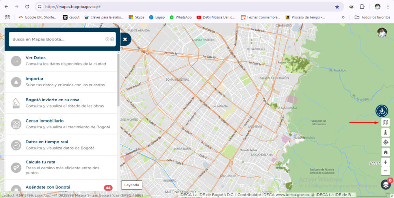Click the search help question icon
Viewport: 394px width, 198px height.
coord(112,39)
